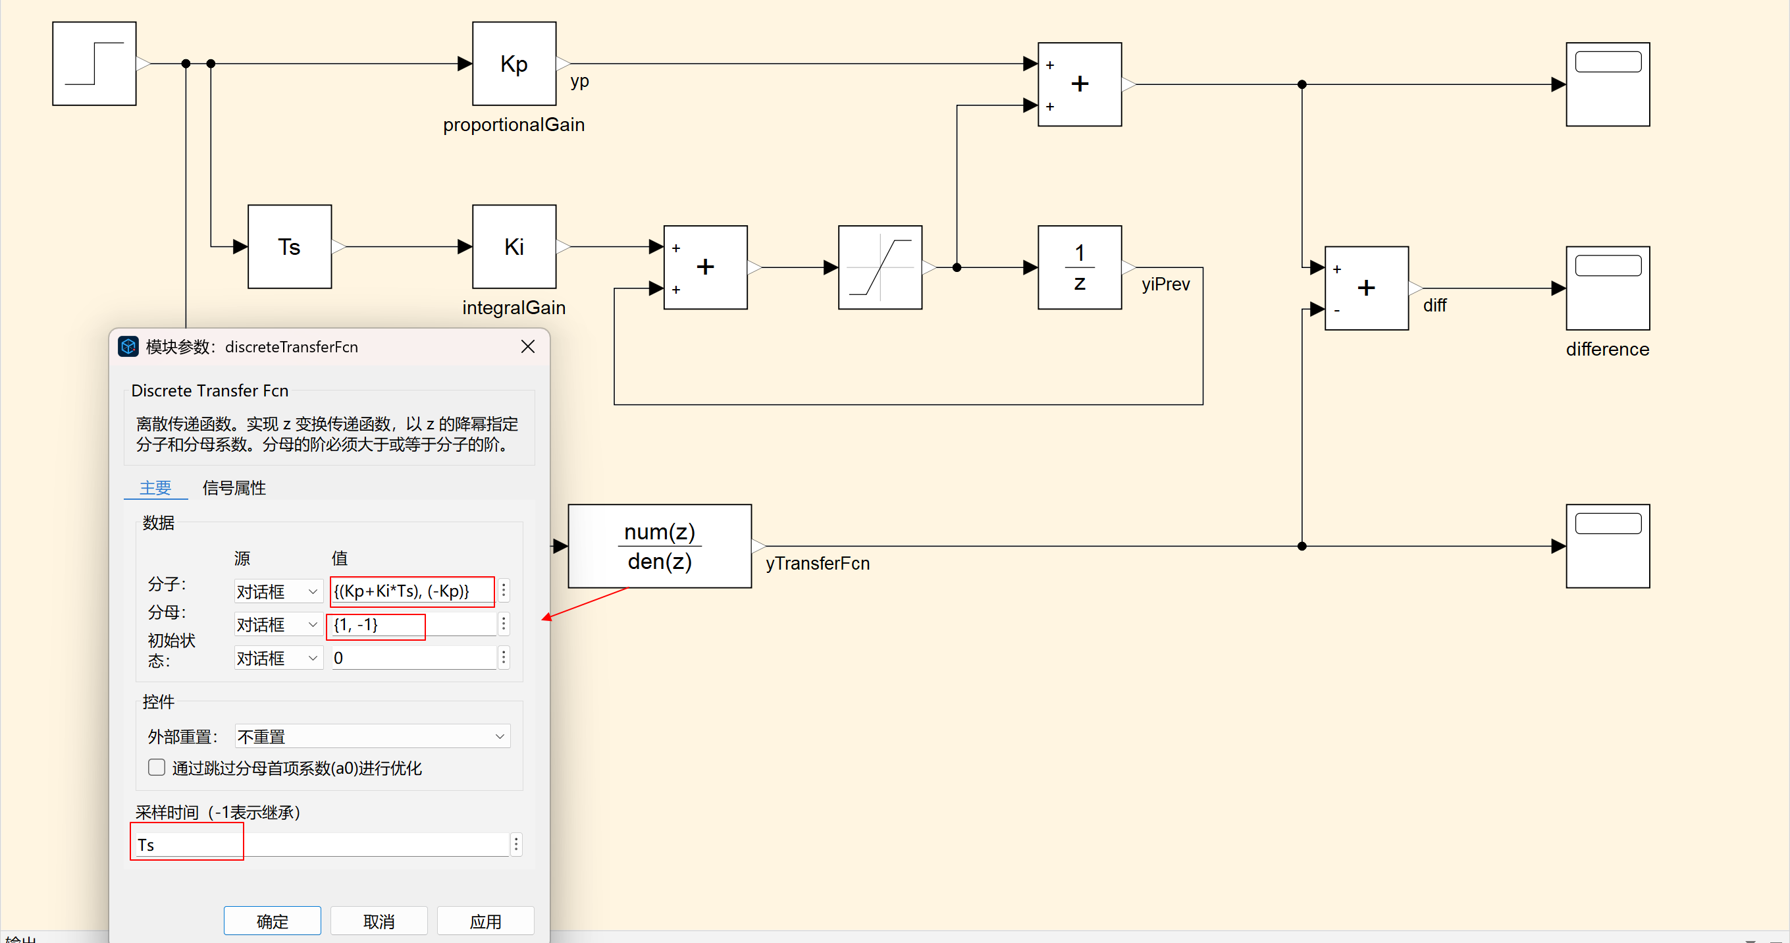
Task: Click the 确定 button
Action: coord(272,921)
